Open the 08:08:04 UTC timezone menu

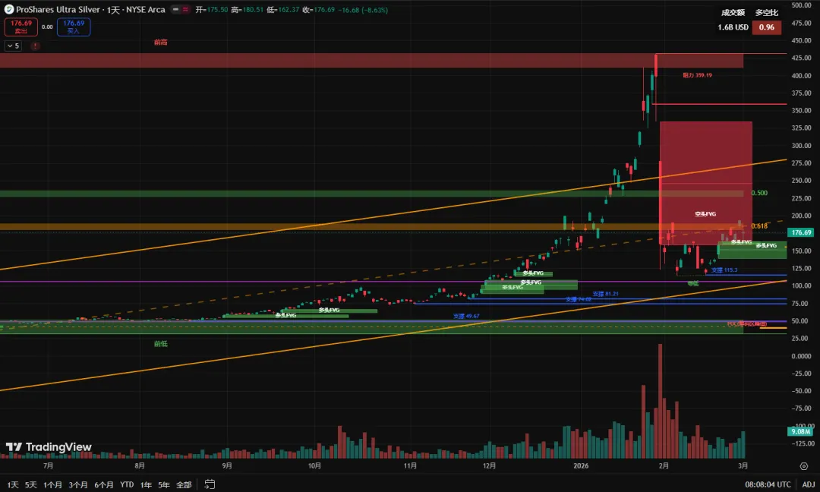pos(766,484)
